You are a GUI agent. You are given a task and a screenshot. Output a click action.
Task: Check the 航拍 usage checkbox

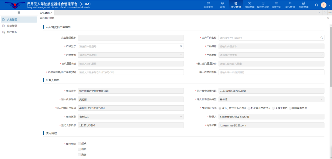click(79, 149)
